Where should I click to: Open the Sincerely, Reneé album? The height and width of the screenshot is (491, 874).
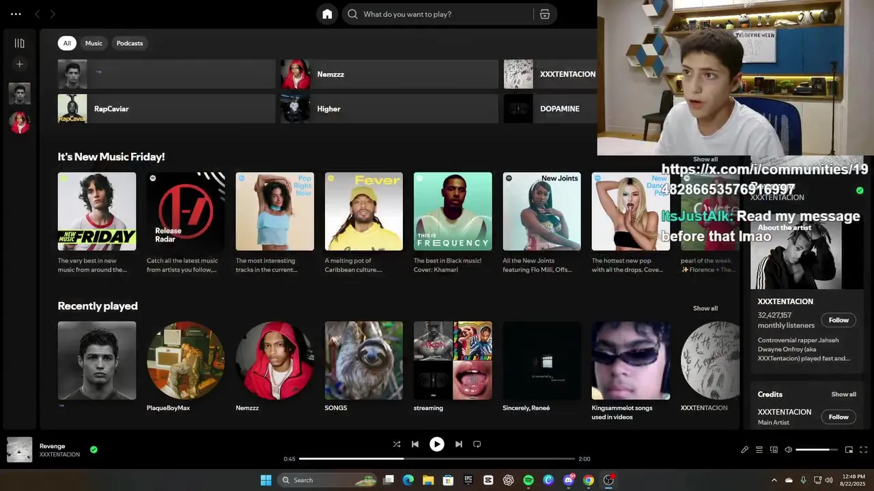542,361
